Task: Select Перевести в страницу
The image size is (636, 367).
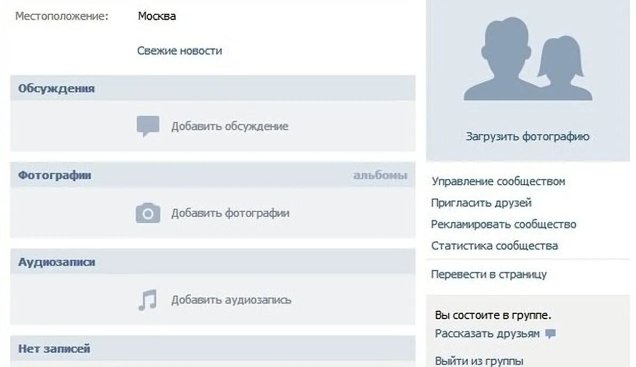Action: point(489,274)
